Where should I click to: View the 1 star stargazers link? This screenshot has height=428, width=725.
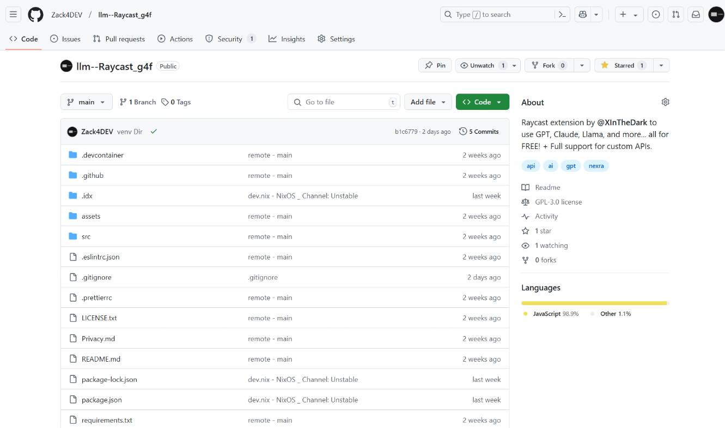(537, 231)
